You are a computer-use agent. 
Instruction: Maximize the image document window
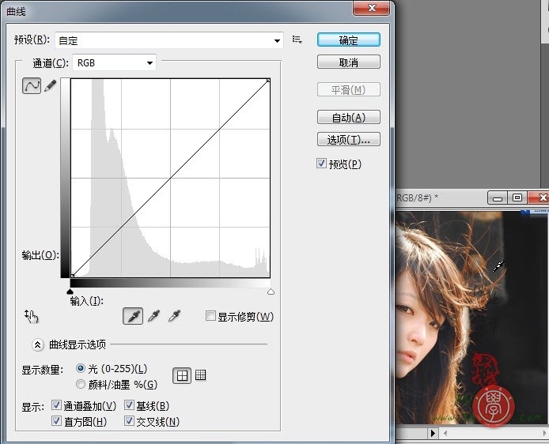(x=517, y=198)
